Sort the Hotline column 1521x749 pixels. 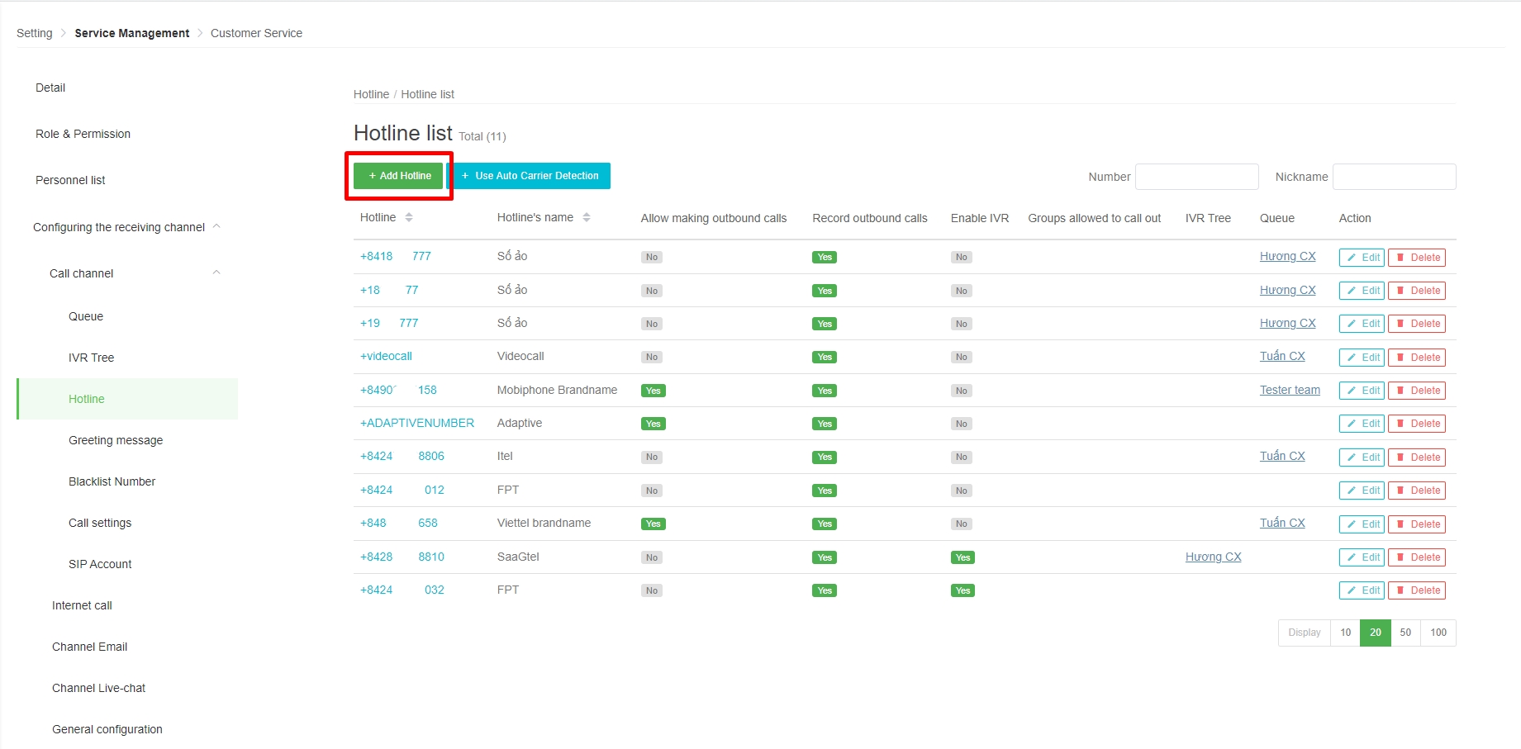point(408,218)
